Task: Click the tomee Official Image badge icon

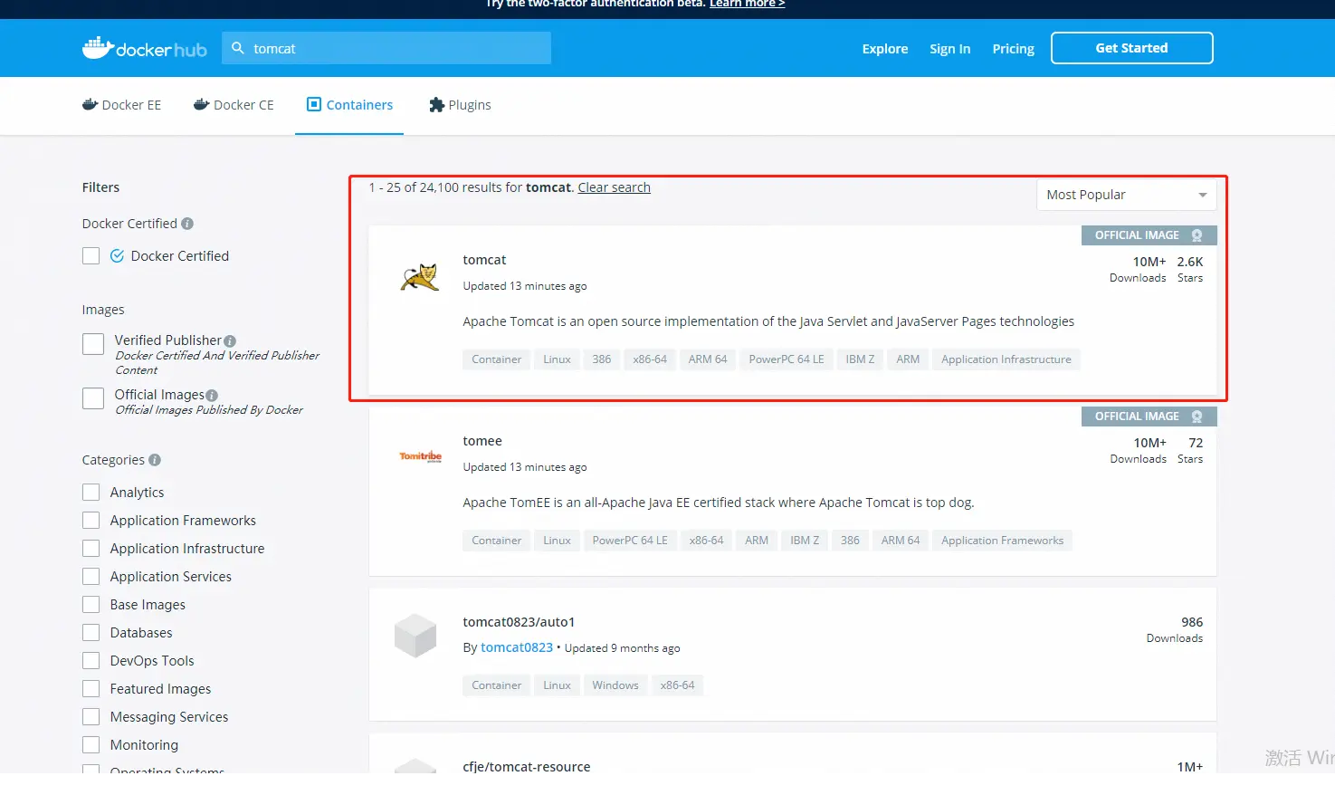Action: click(x=1197, y=417)
